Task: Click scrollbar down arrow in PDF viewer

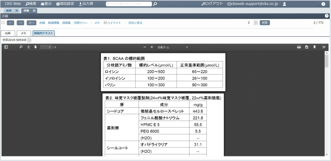Action: tap(326, 154)
